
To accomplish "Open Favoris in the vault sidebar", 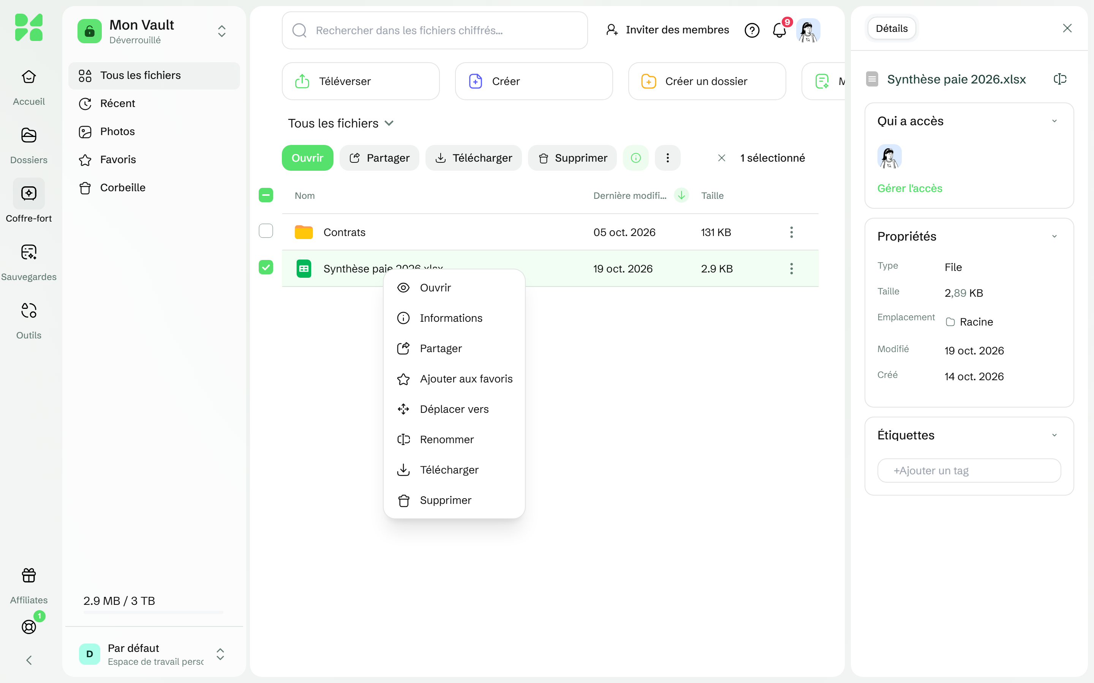I will coord(154,159).
